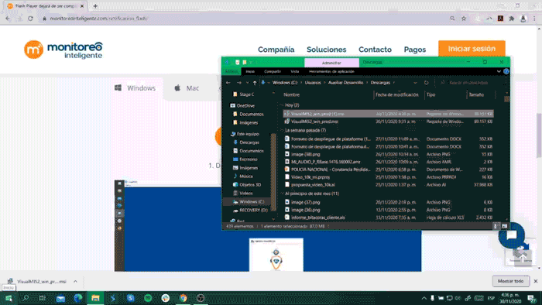Click the File Explorer refresh icon
Image resolution: width=542 pixels, height=305 pixels.
[x=426, y=83]
